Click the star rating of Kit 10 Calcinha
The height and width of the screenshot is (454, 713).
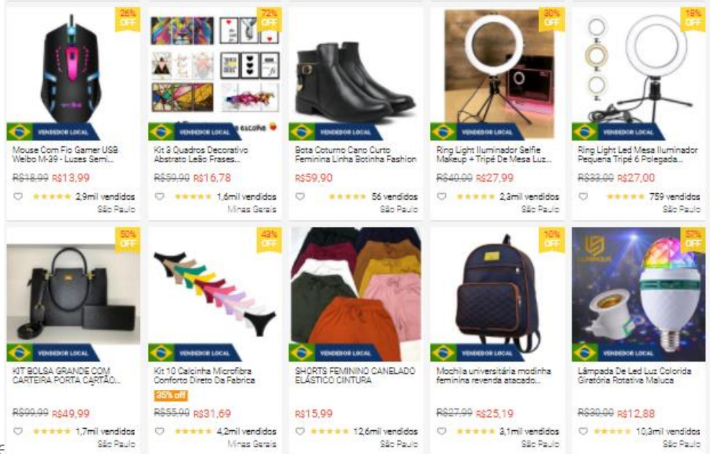pyautogui.click(x=193, y=431)
